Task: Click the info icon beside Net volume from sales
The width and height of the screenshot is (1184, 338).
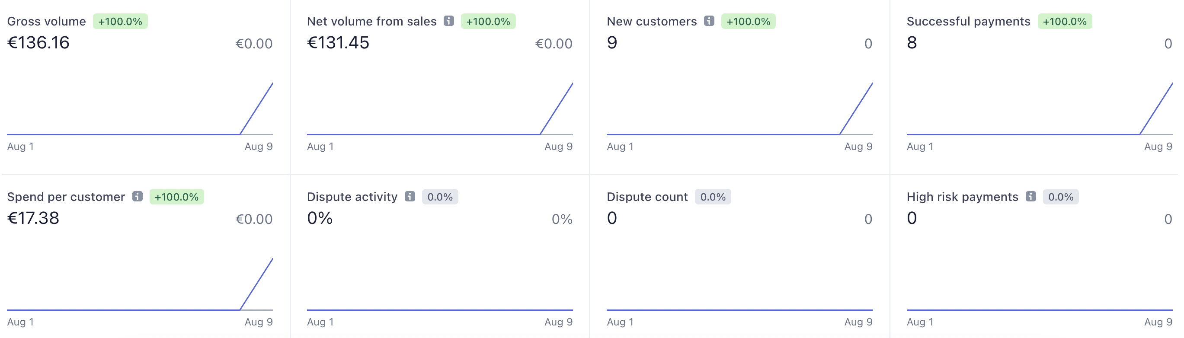Action: [448, 21]
